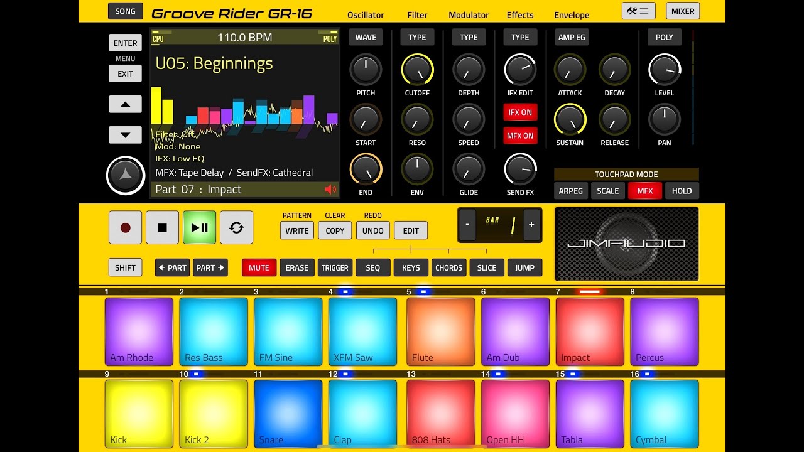804x452 pixels.
Task: Tap the Am Rhode pad
Action: [139, 331]
